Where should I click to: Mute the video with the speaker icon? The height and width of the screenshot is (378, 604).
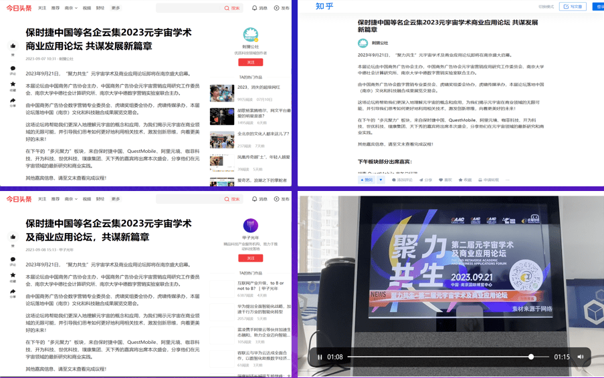[581, 357]
